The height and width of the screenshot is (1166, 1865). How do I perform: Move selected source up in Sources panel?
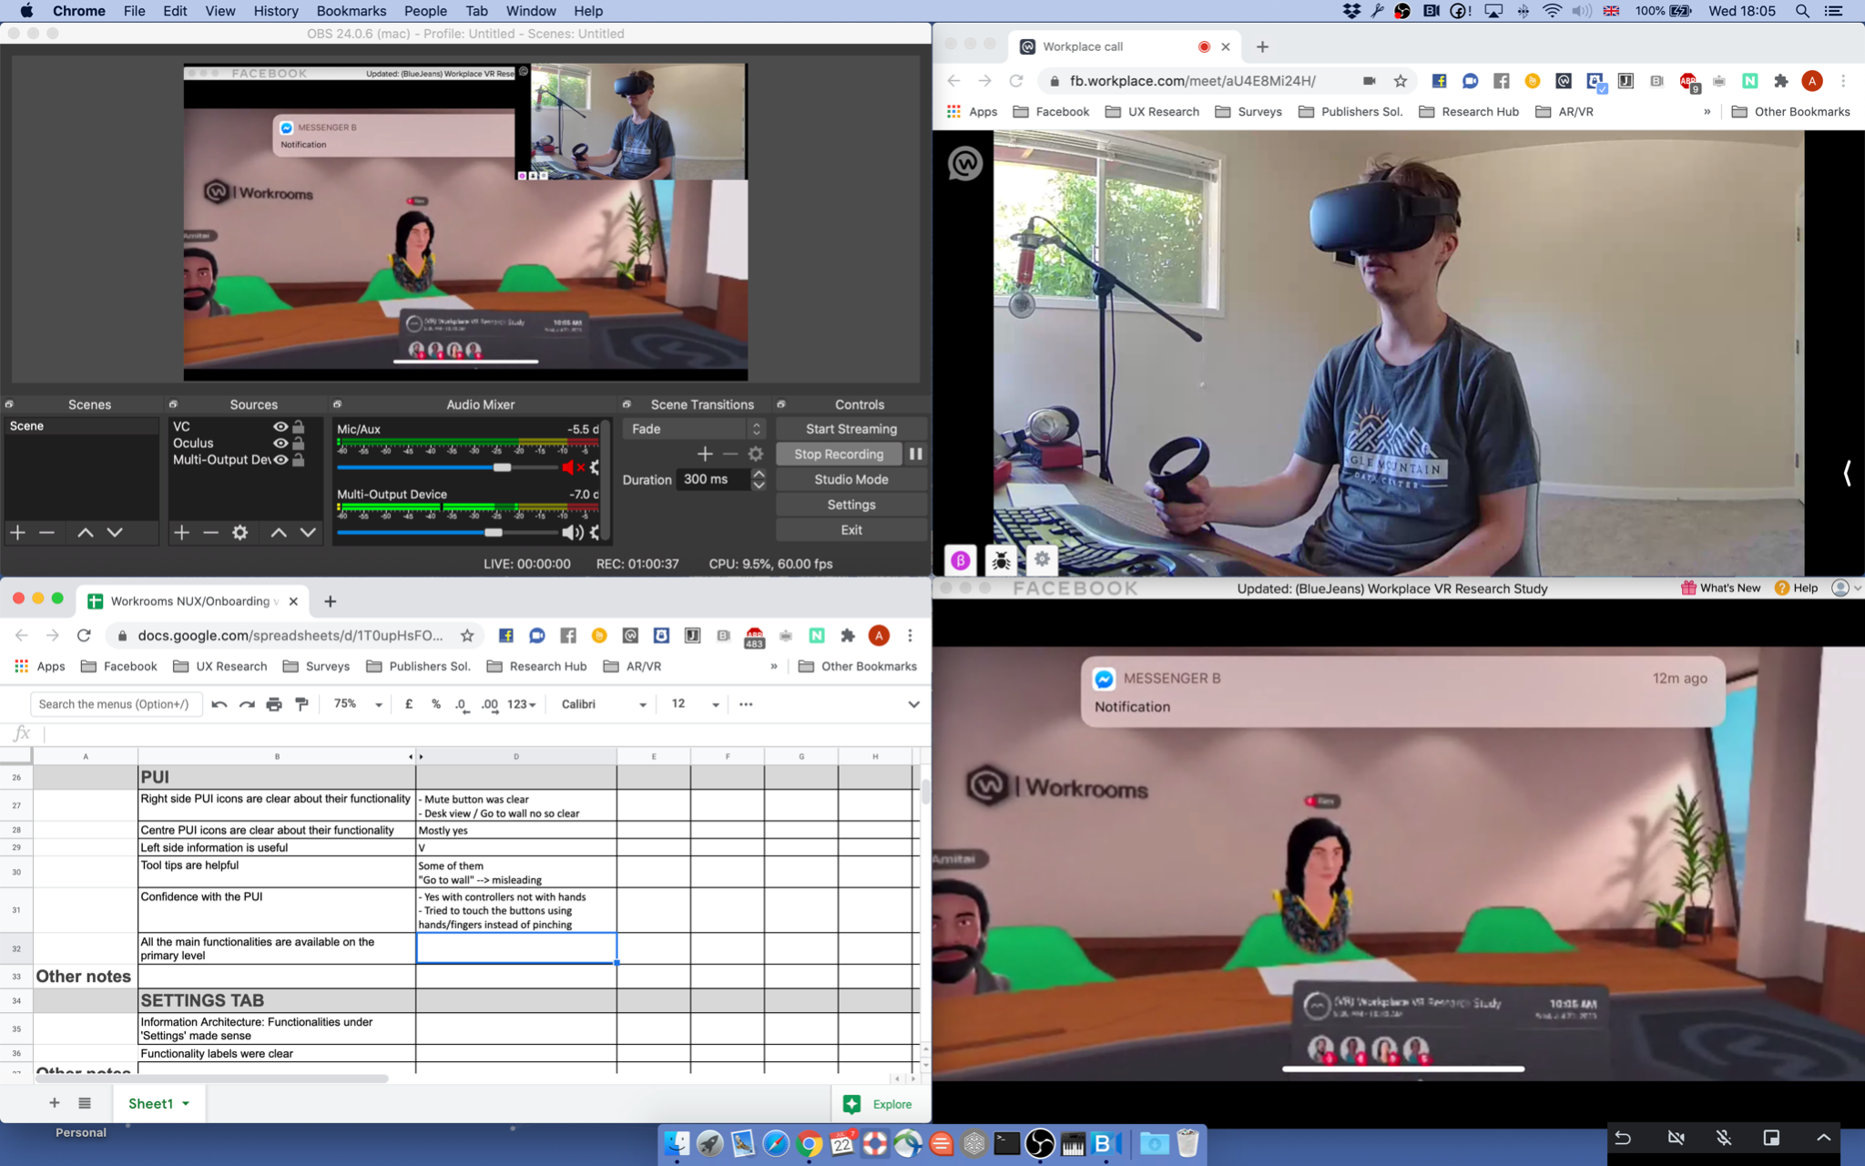(279, 532)
